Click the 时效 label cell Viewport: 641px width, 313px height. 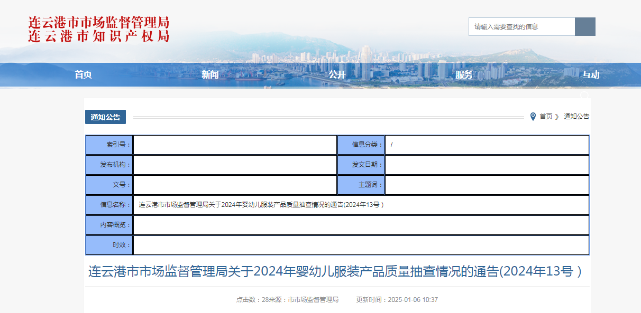coord(109,245)
